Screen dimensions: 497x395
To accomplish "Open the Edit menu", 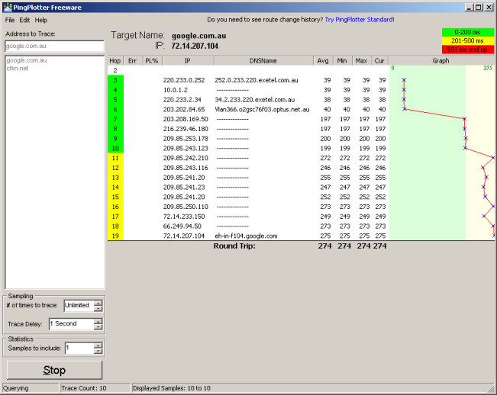I will pyautogui.click(x=24, y=20).
